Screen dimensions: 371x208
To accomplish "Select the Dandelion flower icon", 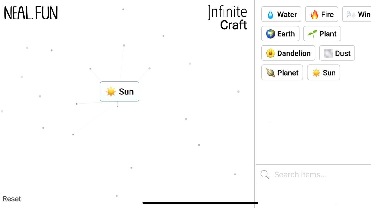I will 270,53.
